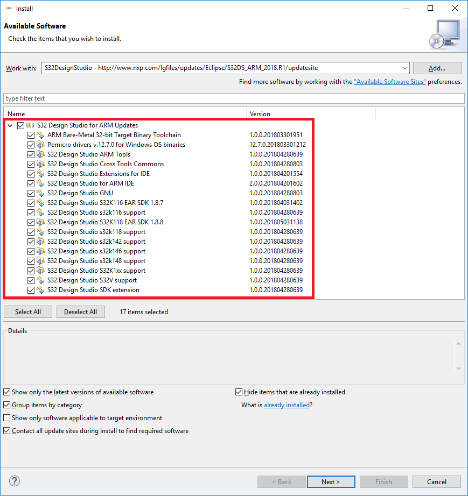Click the category icon beside S32 Design Studio for ARM Updates
Viewport: 468px width, 496px height.
click(x=30, y=125)
